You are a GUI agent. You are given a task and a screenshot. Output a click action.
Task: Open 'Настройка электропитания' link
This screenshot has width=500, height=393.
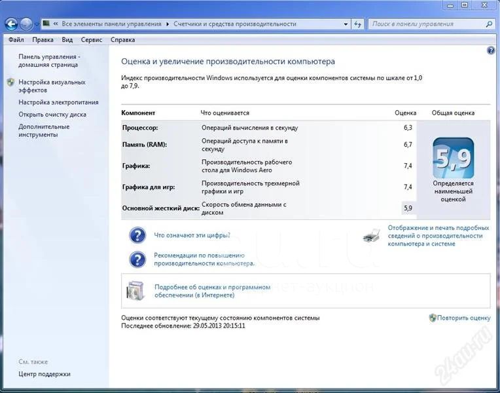[x=58, y=102]
